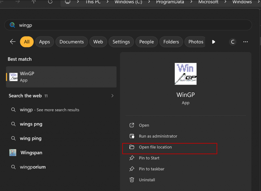Click Uninstall trash icon
This screenshot has height=191, width=261.
click(x=132, y=180)
